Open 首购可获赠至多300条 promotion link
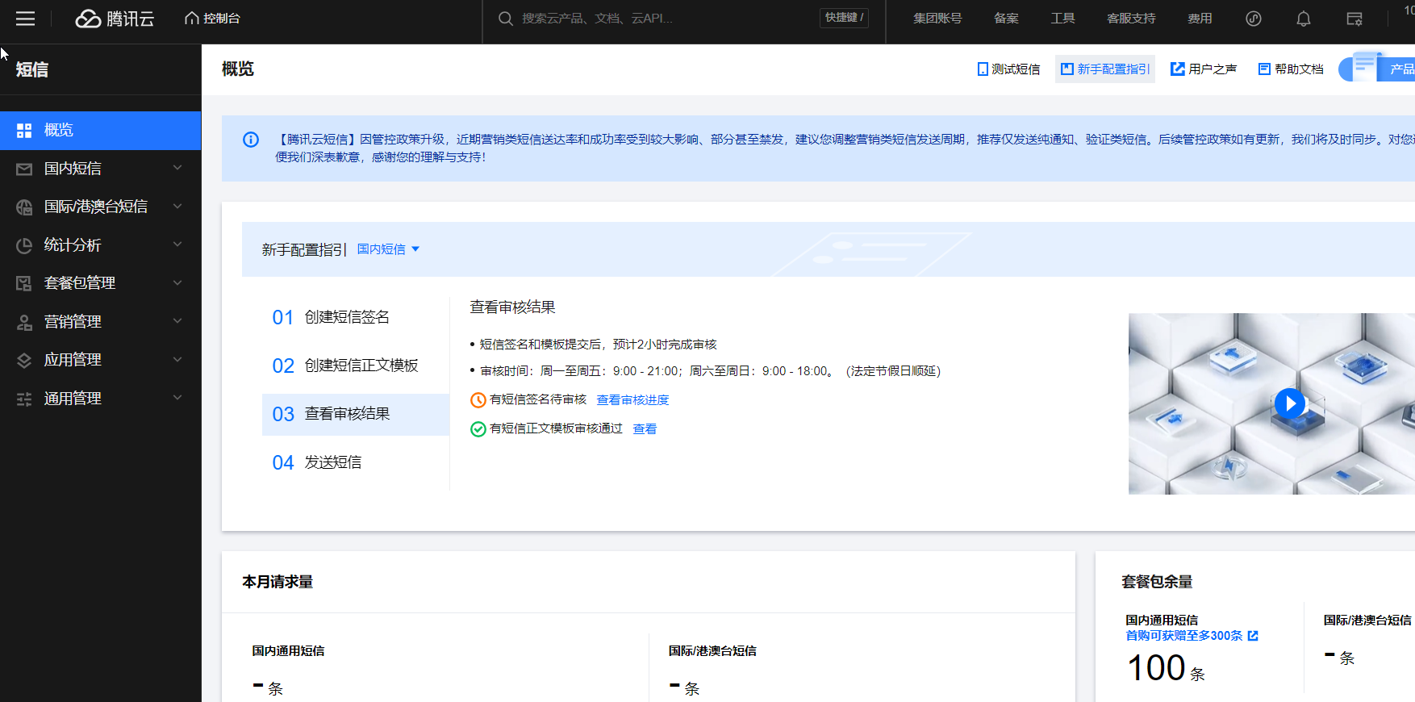Image resolution: width=1415 pixels, height=702 pixels. pos(1192,636)
